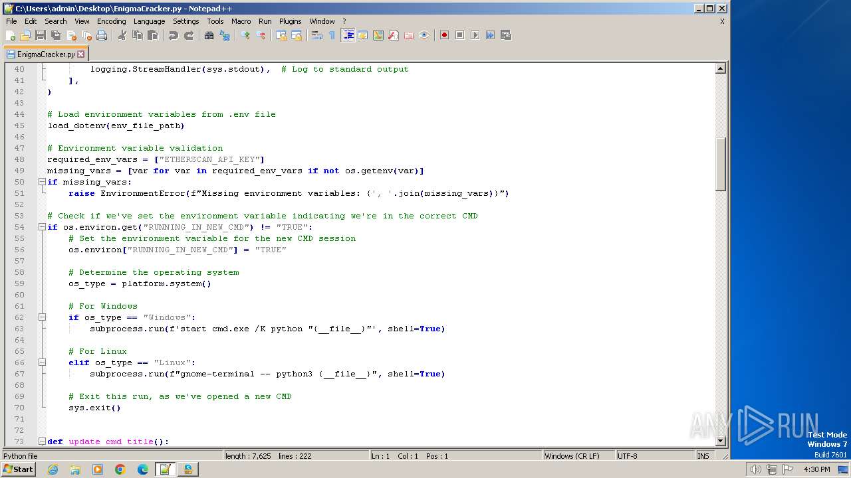851x478 pixels.
Task: Toggle file monitoring with the eye icon
Action: pyautogui.click(x=424, y=35)
